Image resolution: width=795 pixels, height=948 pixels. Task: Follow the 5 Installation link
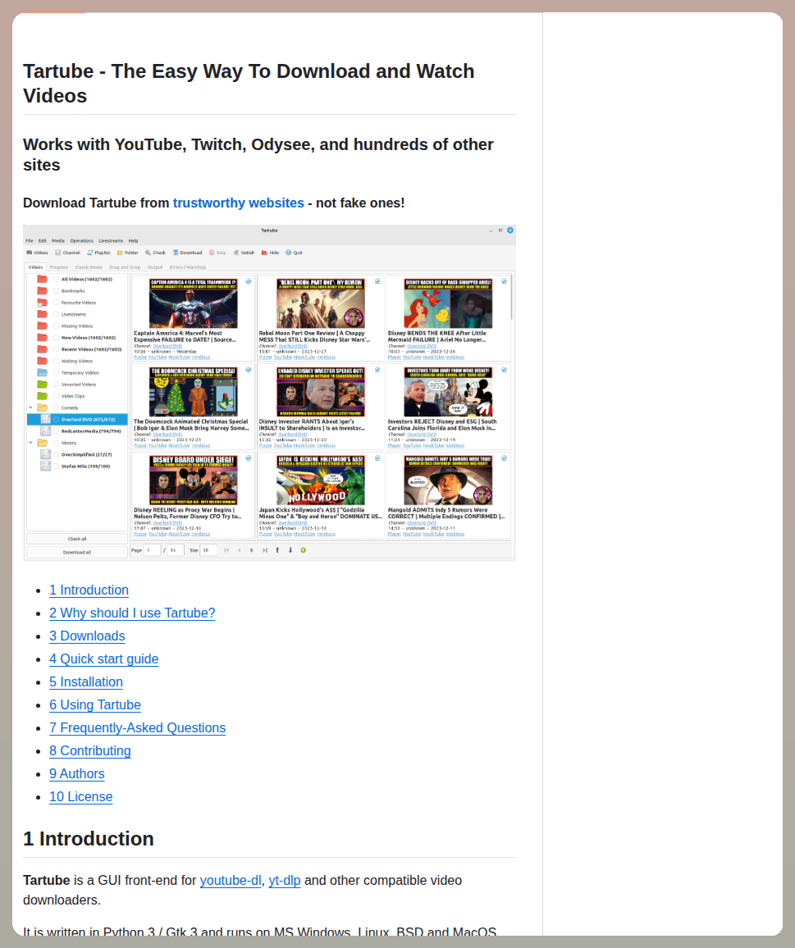click(x=86, y=682)
